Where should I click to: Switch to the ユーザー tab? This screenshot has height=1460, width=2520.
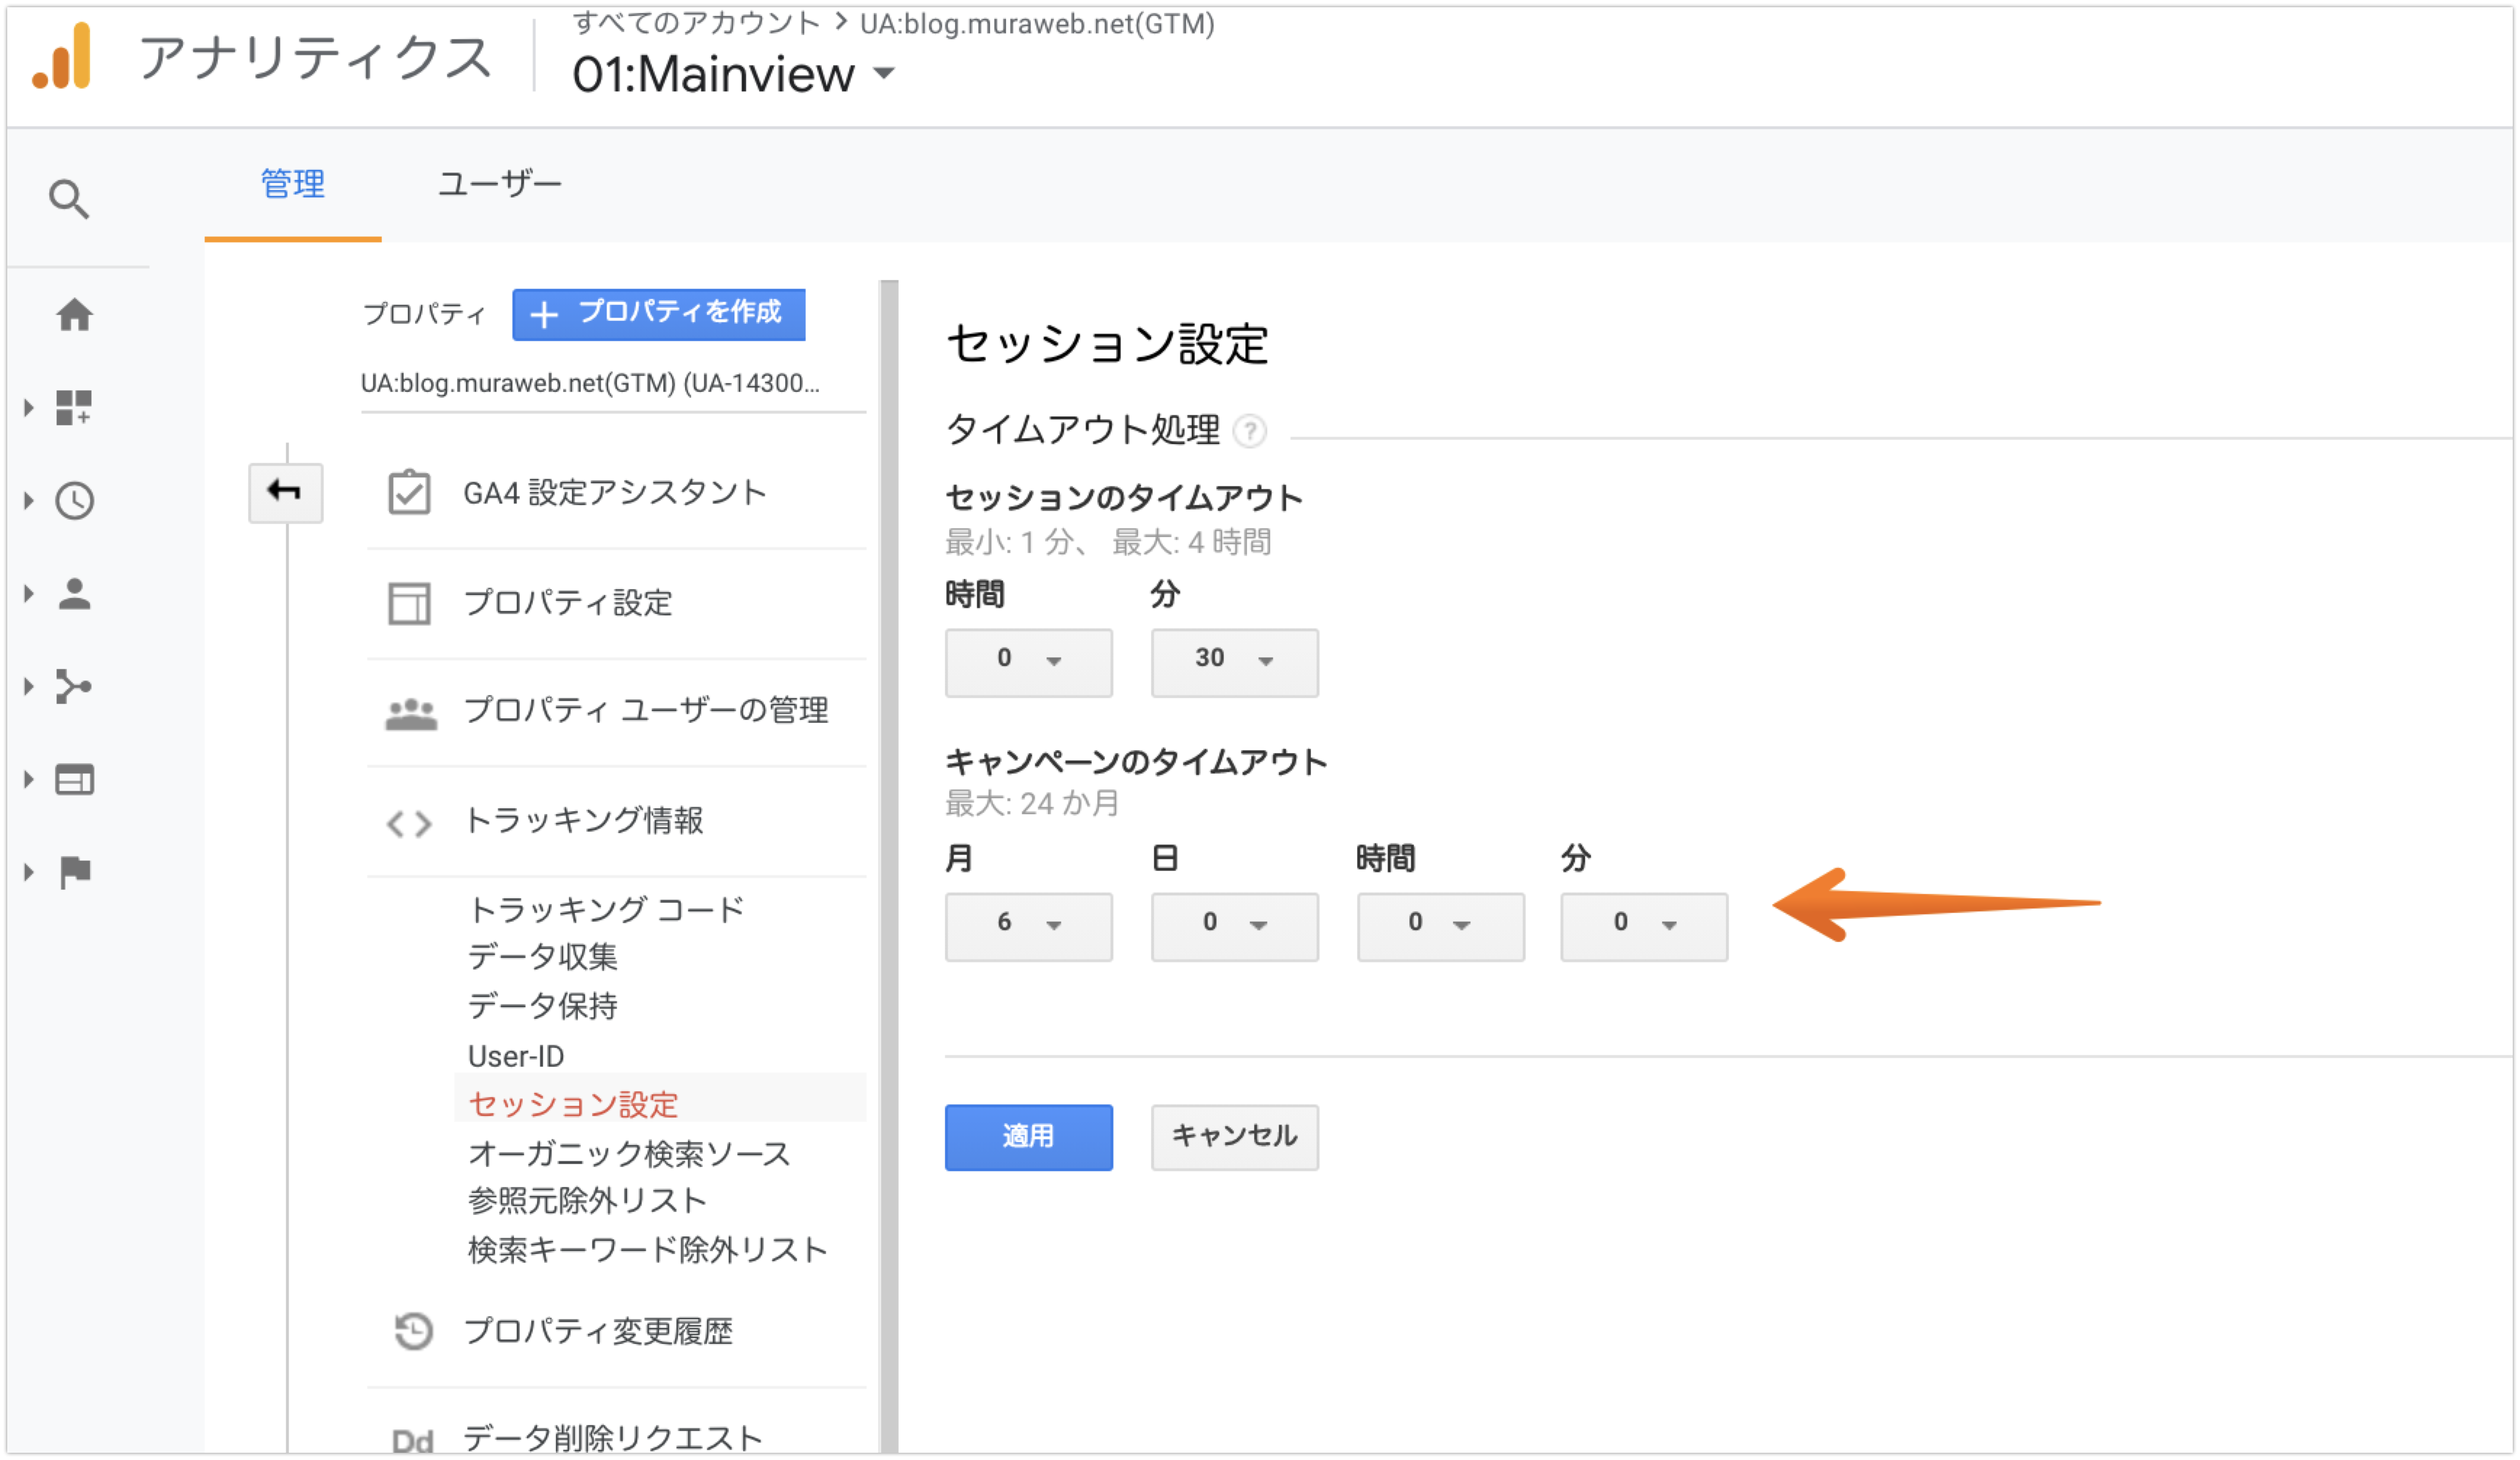pyautogui.click(x=499, y=184)
